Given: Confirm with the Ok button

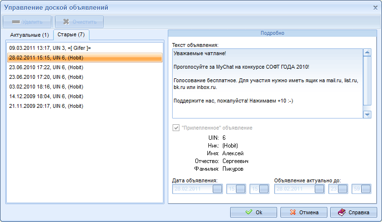Looking at the screenshot, I should [x=253, y=212].
